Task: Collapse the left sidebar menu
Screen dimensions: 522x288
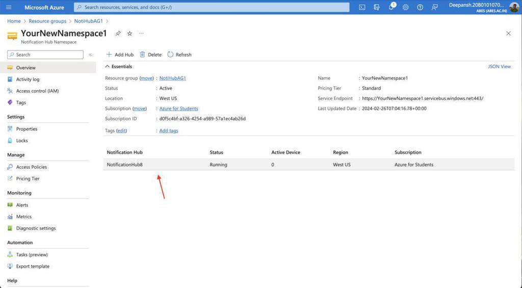Action: click(90, 55)
